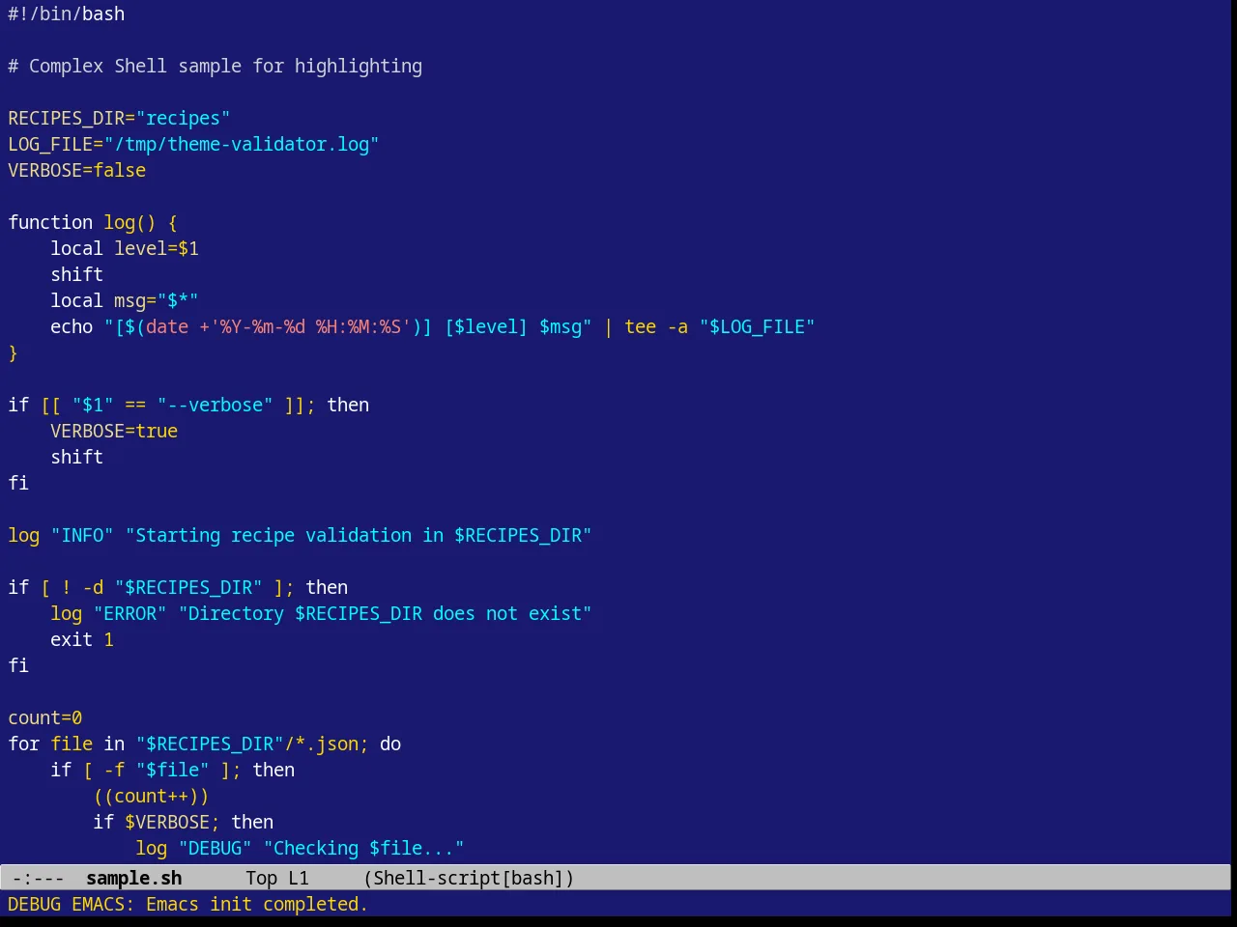Click "tee -a" in the echo line
This screenshot has height=927, width=1237.
point(656,326)
